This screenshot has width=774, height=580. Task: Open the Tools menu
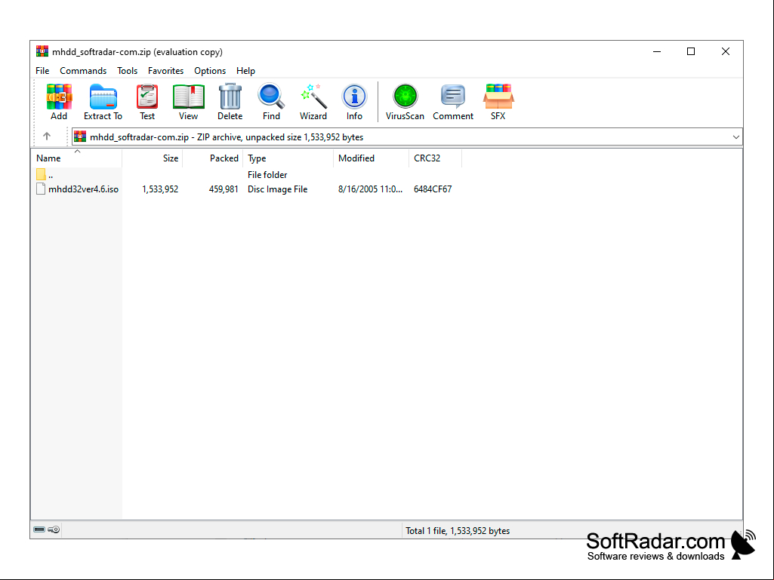coord(128,71)
